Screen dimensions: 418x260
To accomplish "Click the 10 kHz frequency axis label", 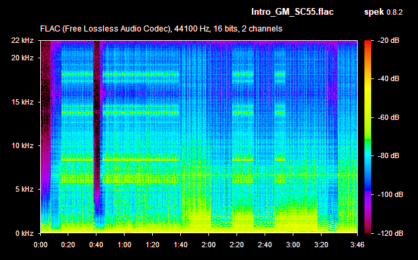I will [22, 145].
